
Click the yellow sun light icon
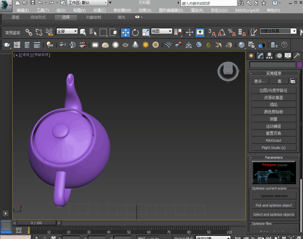click(x=145, y=45)
